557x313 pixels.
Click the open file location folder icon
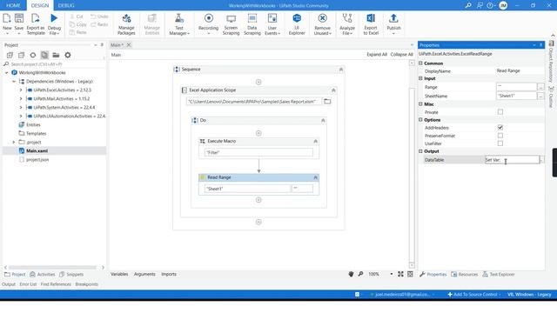pyautogui.click(x=56, y=55)
